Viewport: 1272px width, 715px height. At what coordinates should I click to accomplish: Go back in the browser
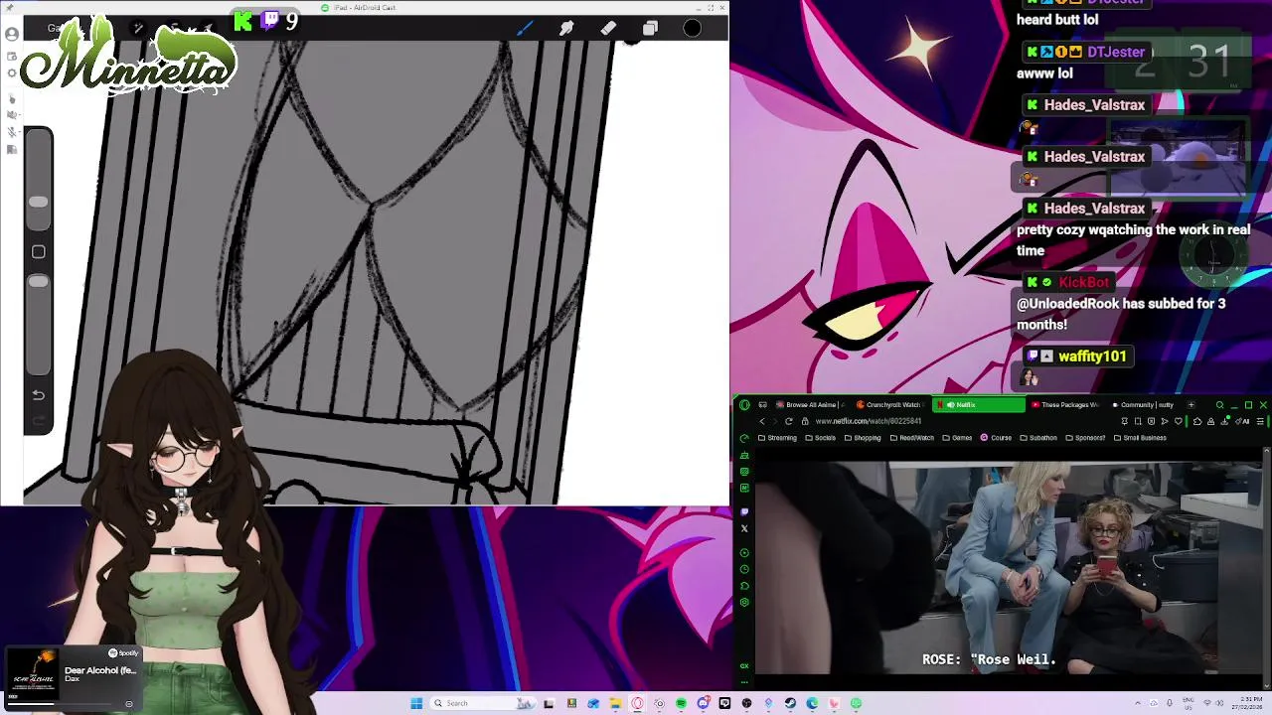pos(762,421)
